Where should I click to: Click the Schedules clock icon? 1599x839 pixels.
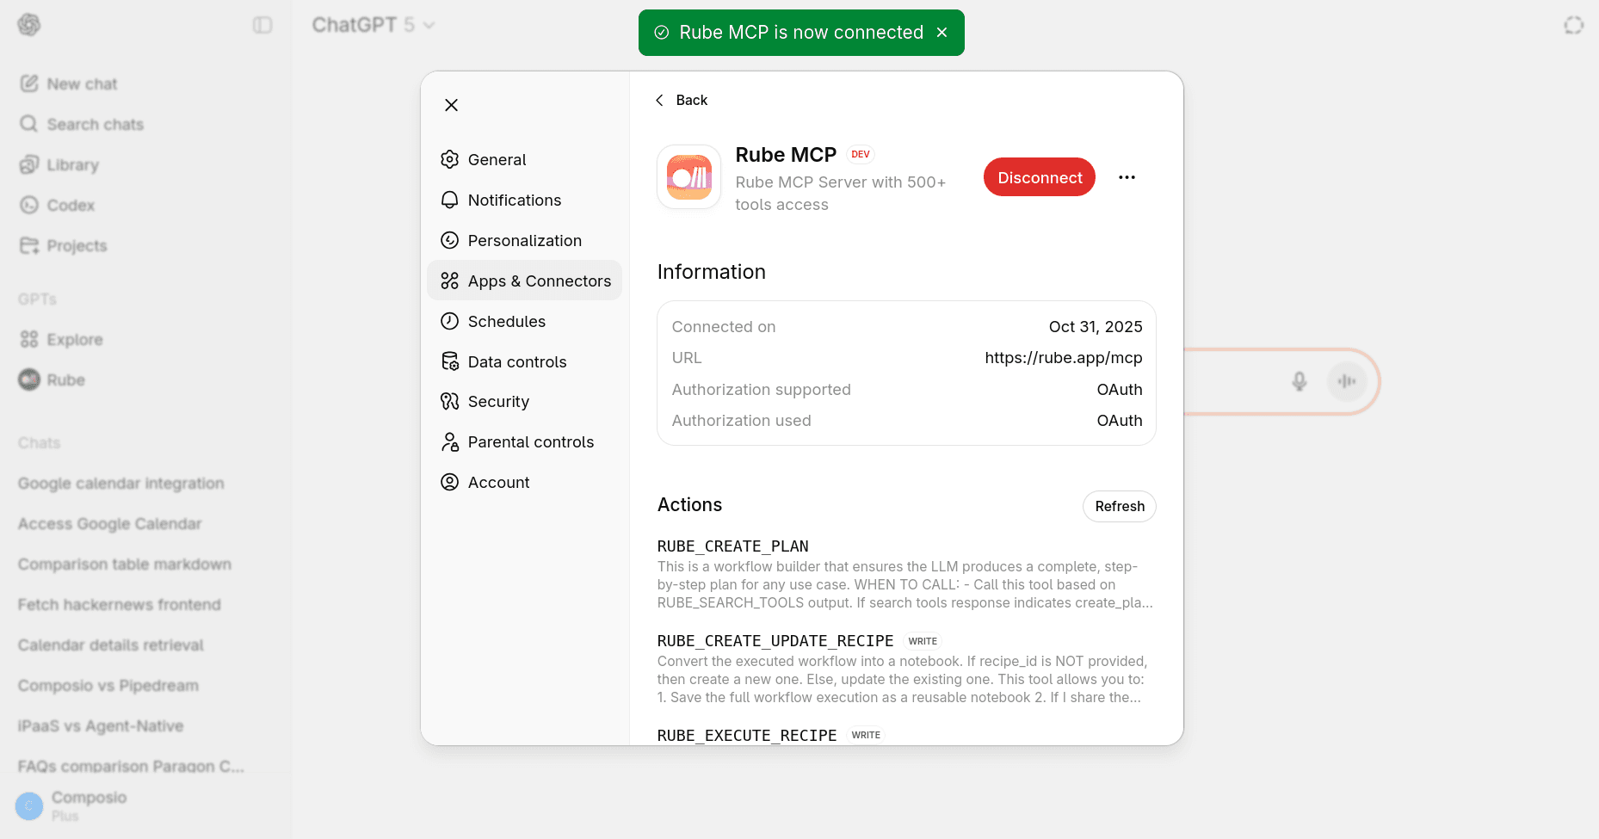pos(449,321)
